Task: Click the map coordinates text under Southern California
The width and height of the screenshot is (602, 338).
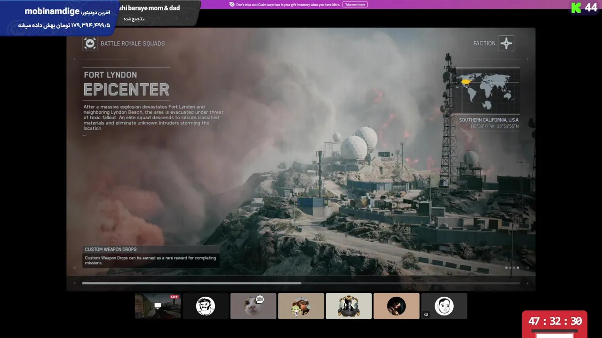Action: 495,126
